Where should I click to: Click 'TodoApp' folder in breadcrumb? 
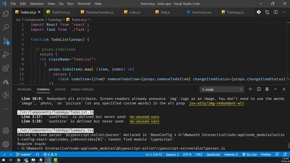click(55, 19)
